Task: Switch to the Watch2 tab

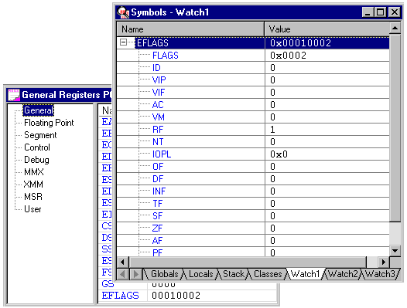Action: pyautogui.click(x=343, y=274)
